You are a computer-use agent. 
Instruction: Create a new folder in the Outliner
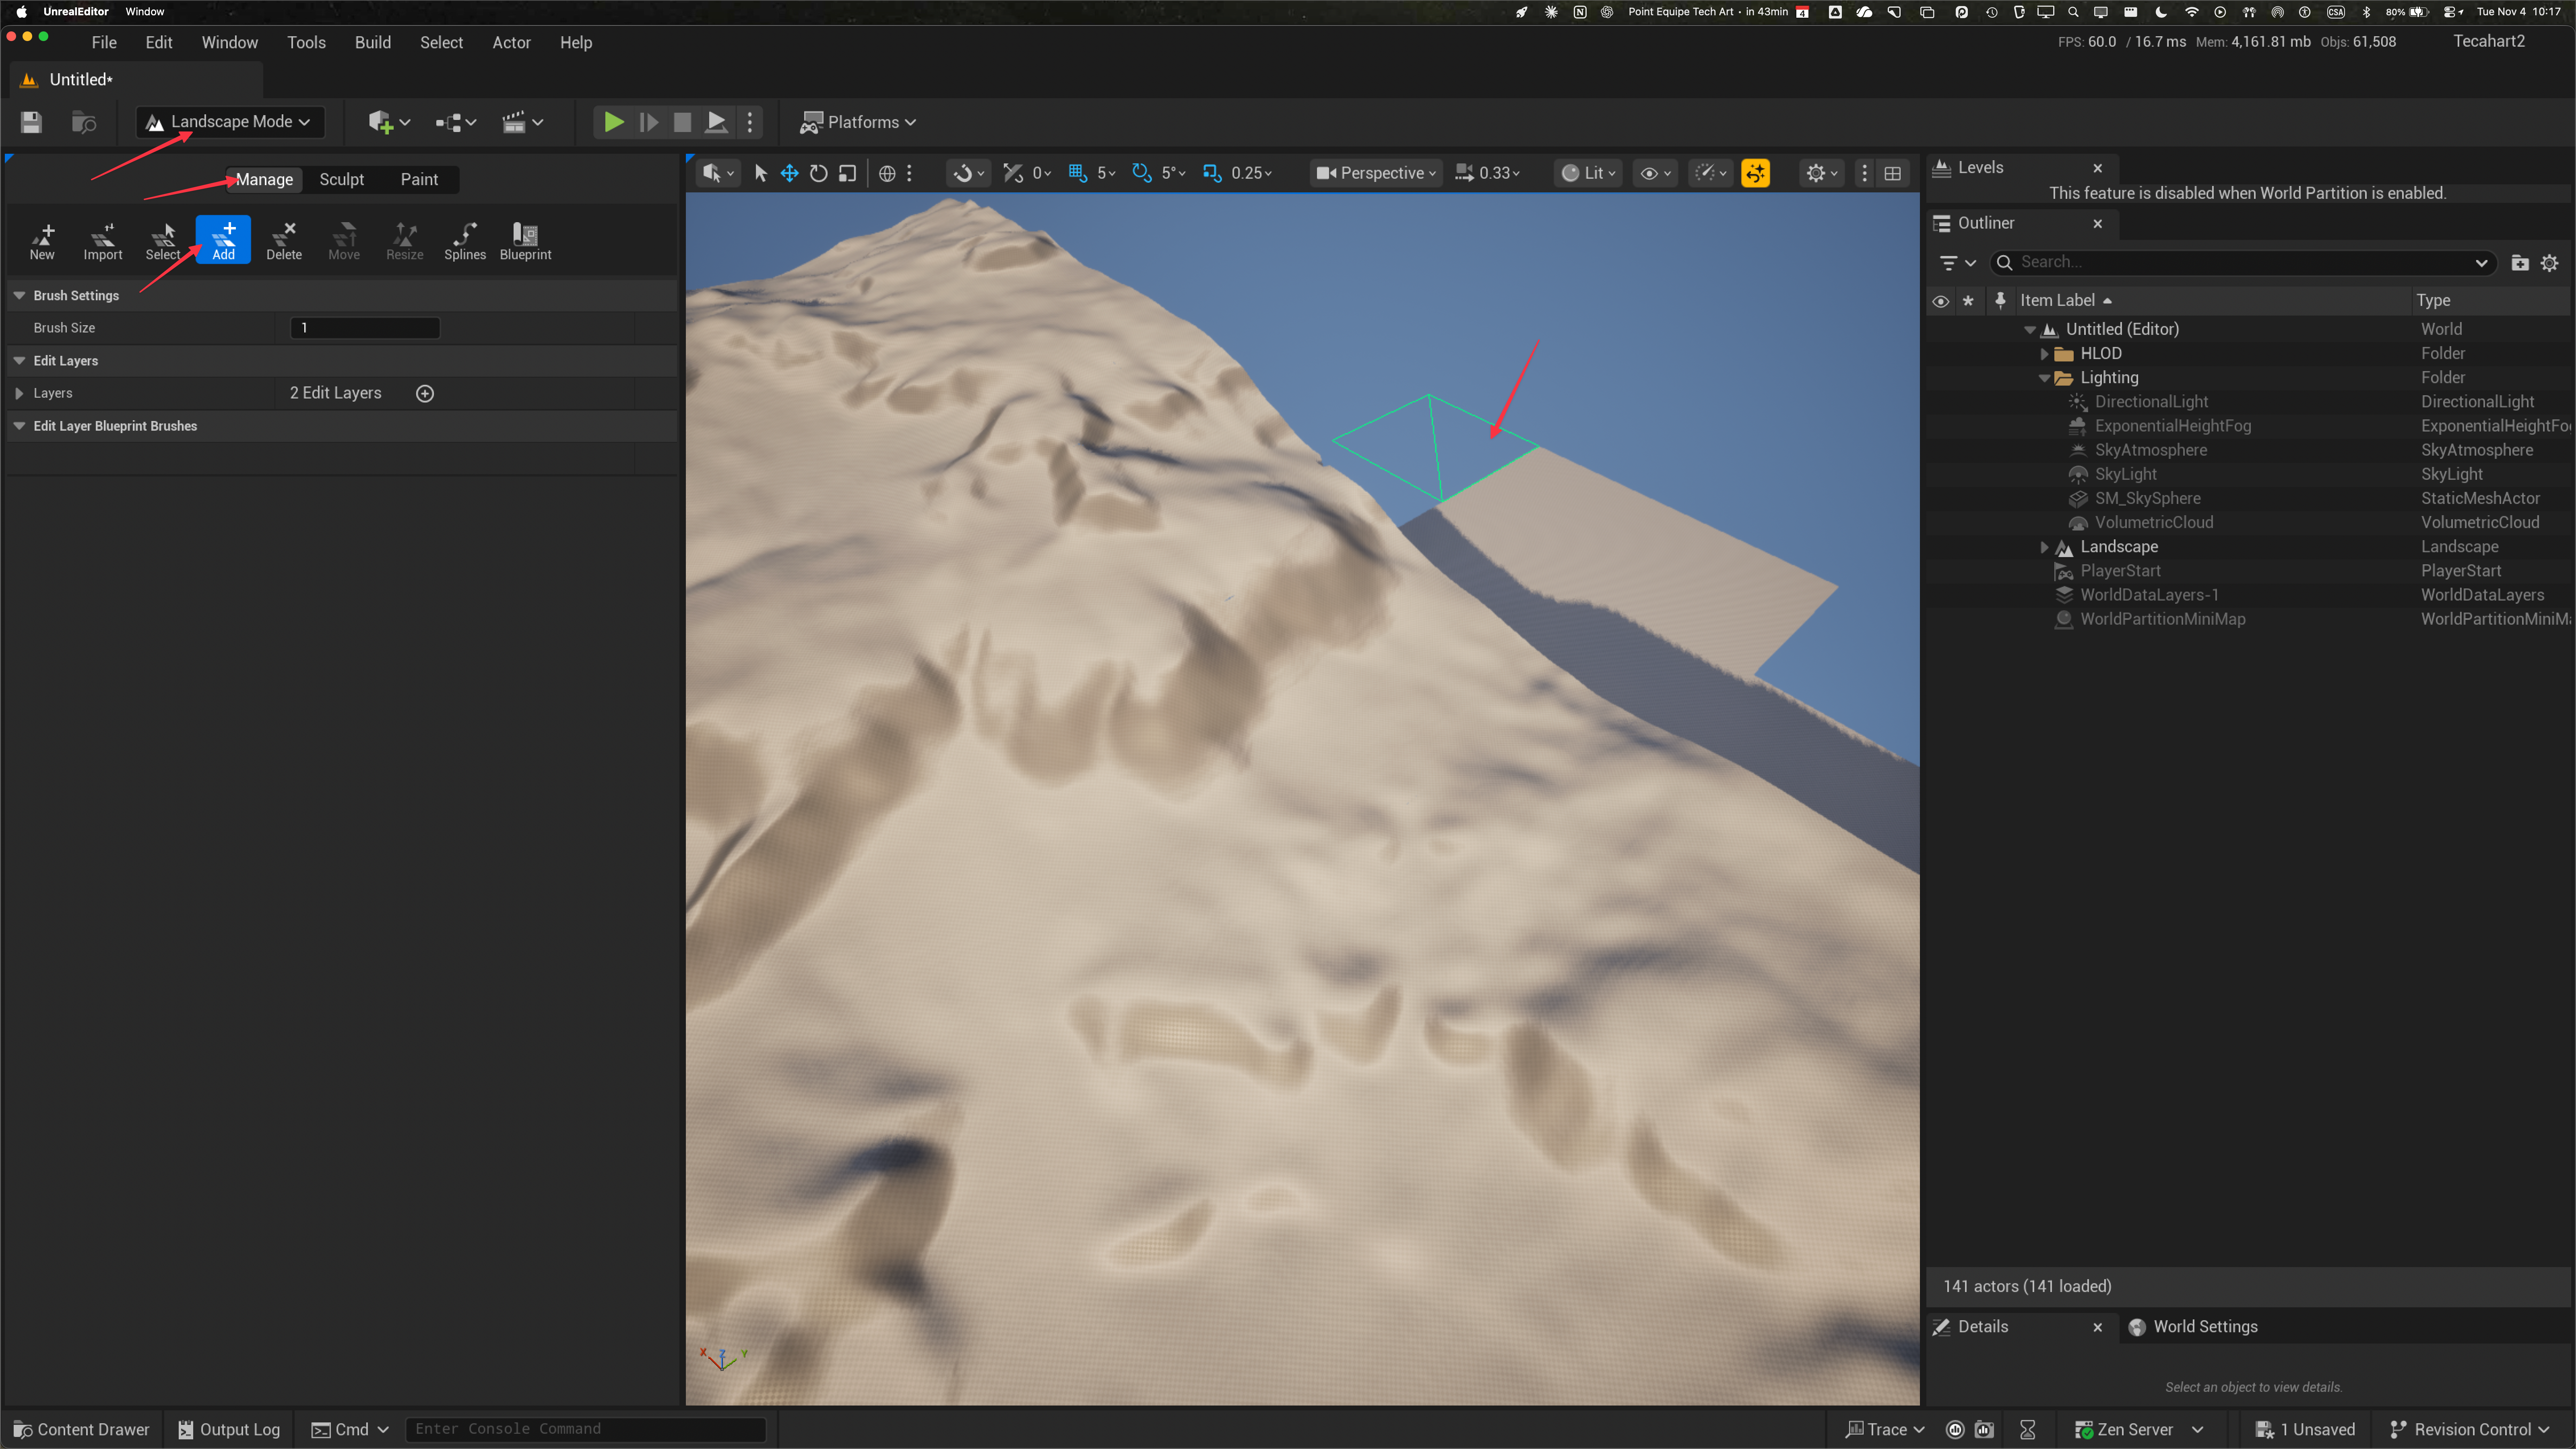pyautogui.click(x=2520, y=262)
